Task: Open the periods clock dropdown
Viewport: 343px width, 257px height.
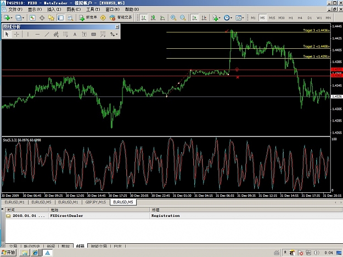Action: [228, 18]
